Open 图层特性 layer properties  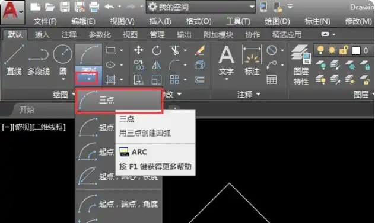click(x=301, y=65)
